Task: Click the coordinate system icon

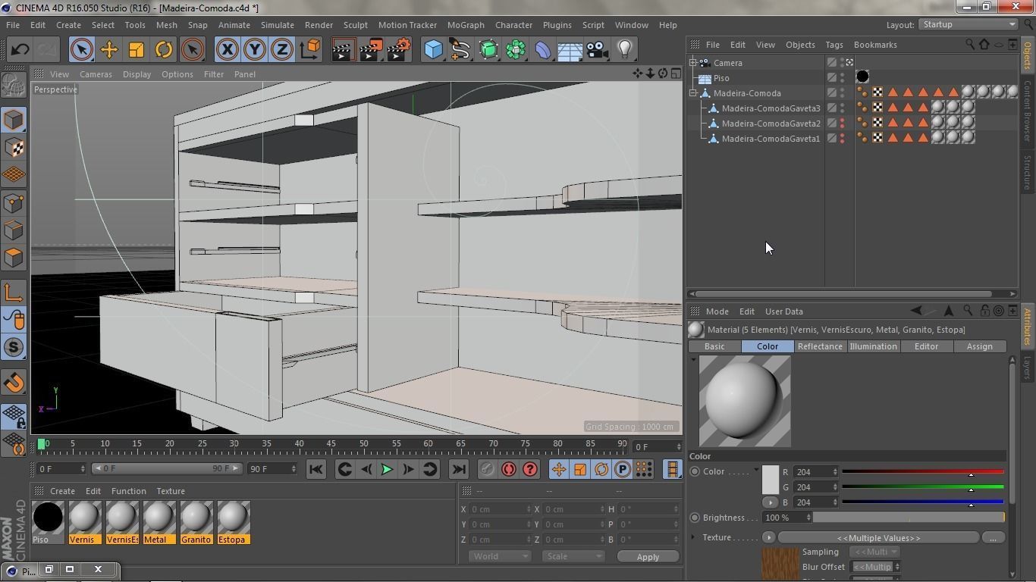Action: coord(309,50)
